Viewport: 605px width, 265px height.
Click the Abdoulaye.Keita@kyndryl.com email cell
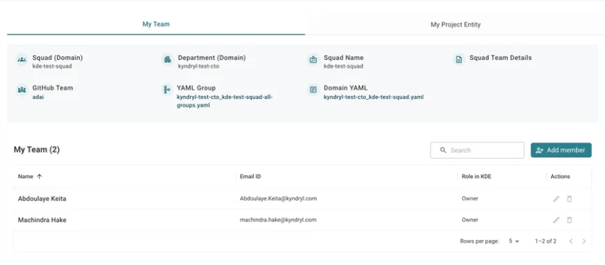tap(278, 199)
